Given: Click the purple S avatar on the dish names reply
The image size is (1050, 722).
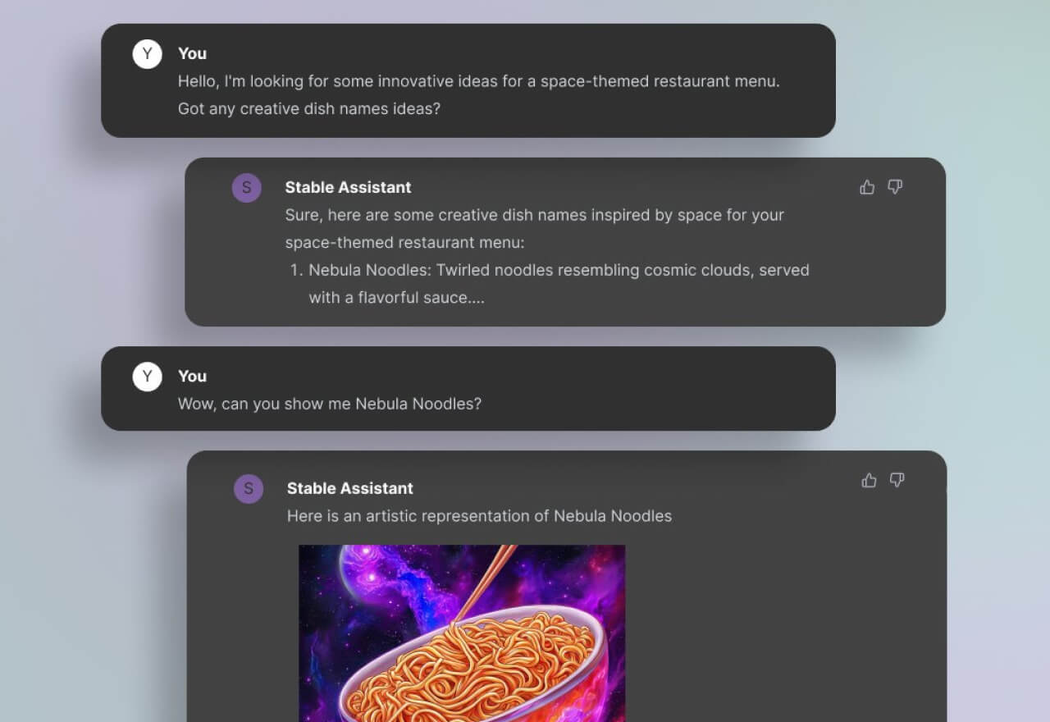Looking at the screenshot, I should pyautogui.click(x=247, y=188).
